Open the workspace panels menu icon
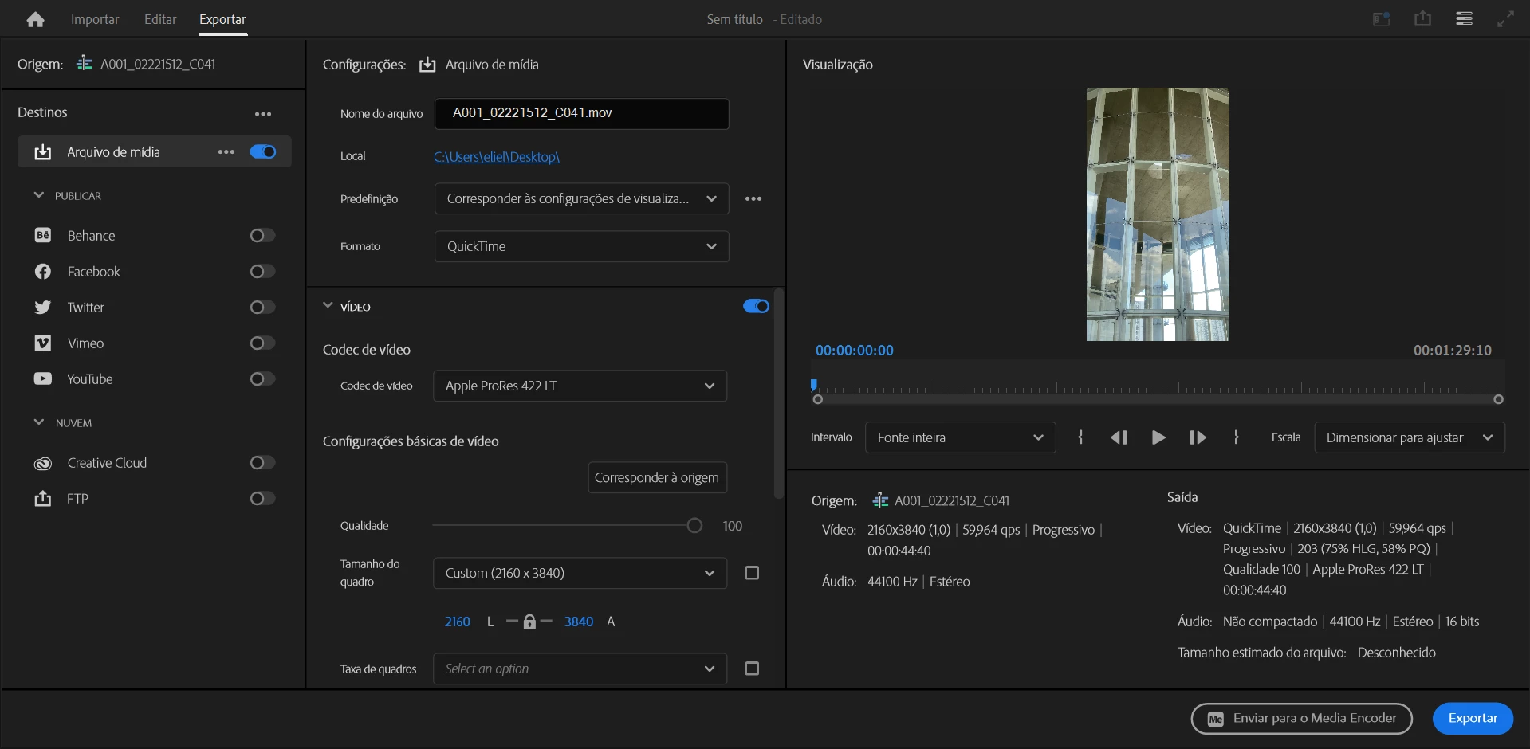1530x749 pixels. [1464, 18]
